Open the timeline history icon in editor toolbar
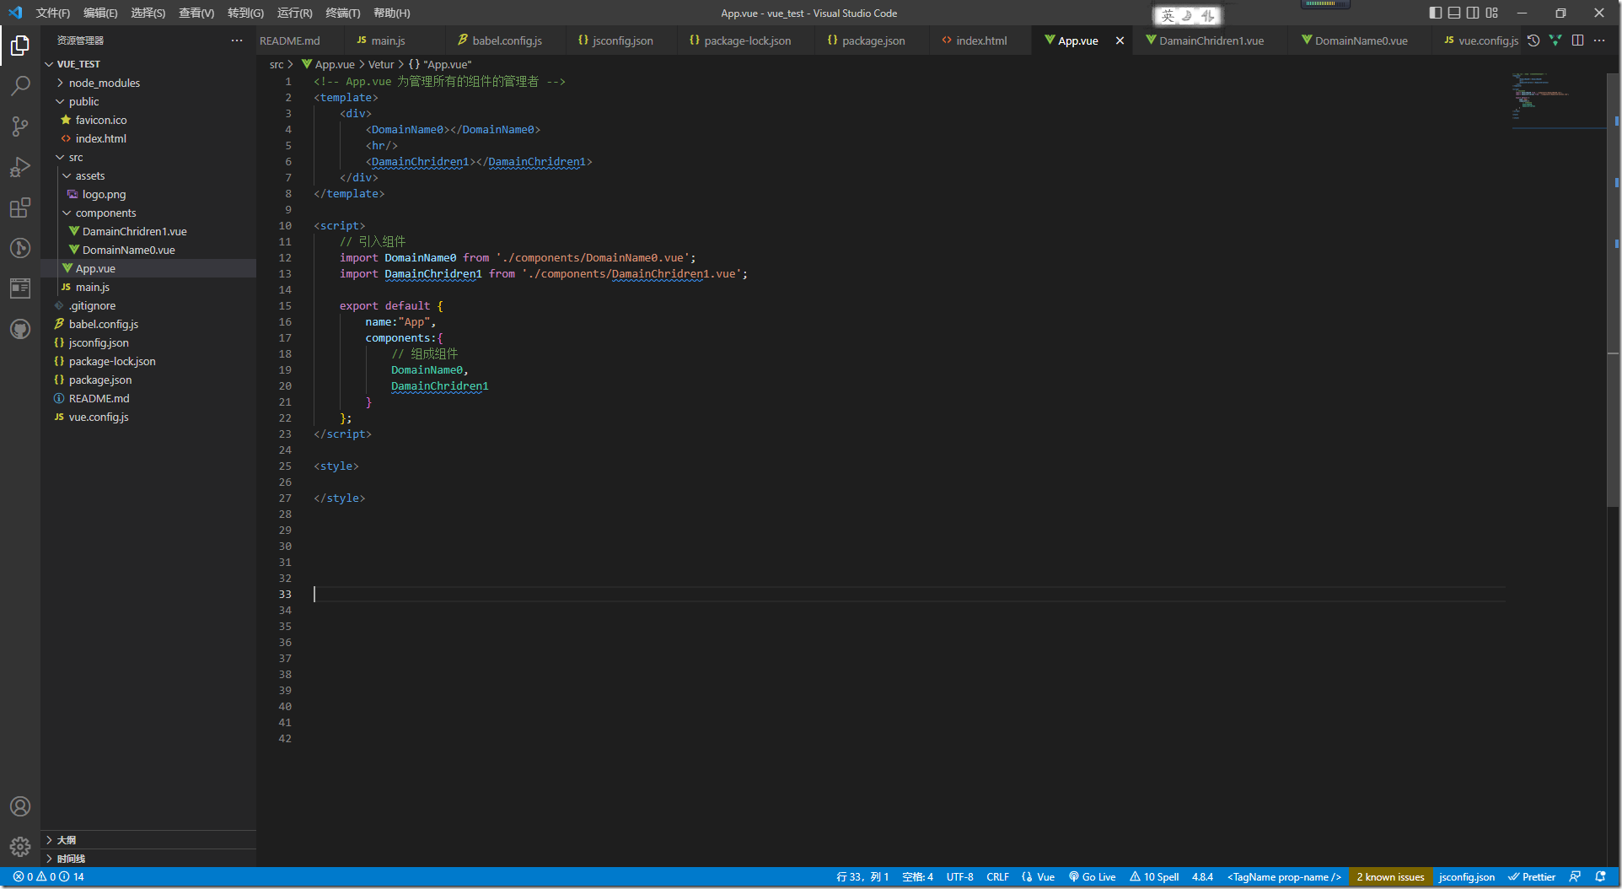The image size is (1622, 889). click(x=1533, y=40)
